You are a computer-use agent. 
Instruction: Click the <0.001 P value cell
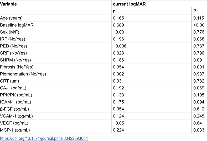(x=200, y=25)
